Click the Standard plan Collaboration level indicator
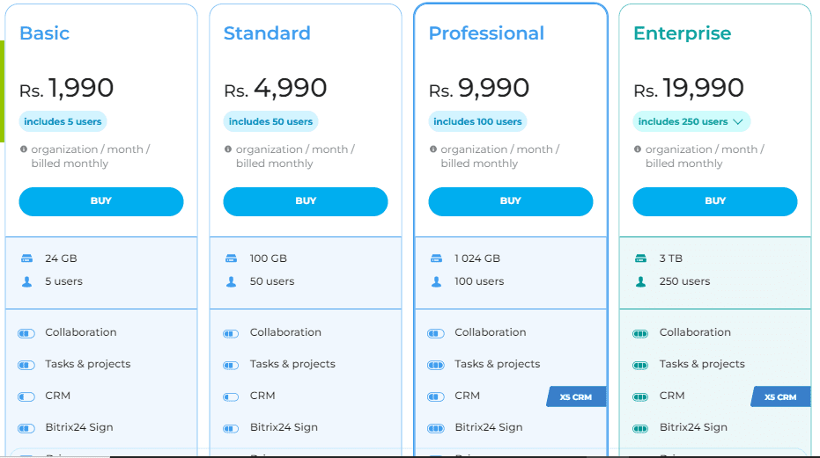This screenshot has width=820, height=458. [x=231, y=334]
